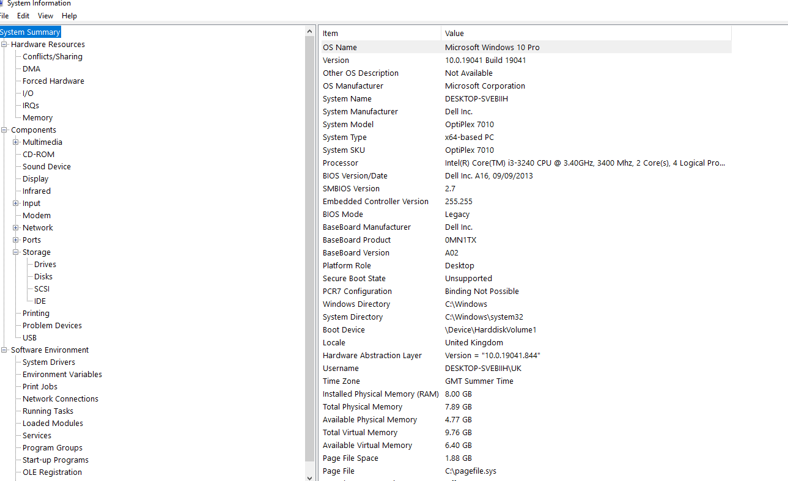The height and width of the screenshot is (481, 788).
Task: Select the DMA tree item
Action: (31, 69)
